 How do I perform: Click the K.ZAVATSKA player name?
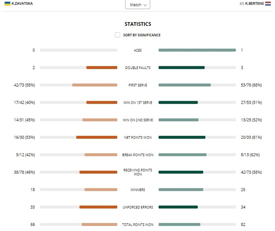pos(22,4)
